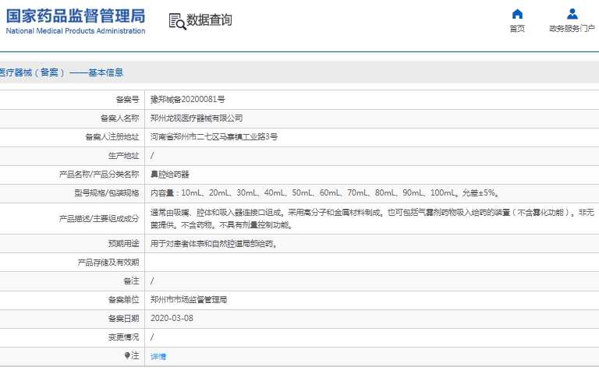Click 郑州市市场监督管理局 value

point(189,299)
